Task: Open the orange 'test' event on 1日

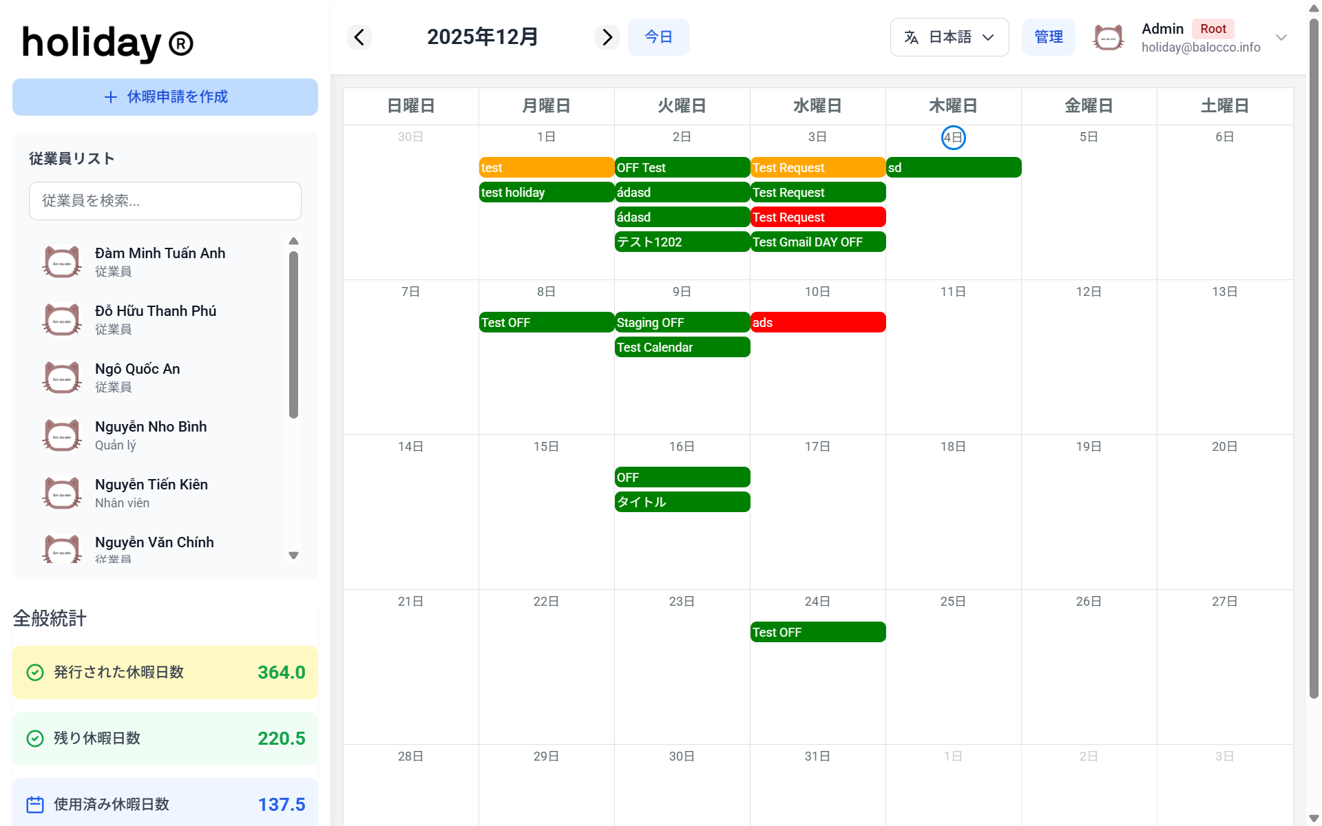Action: point(546,168)
